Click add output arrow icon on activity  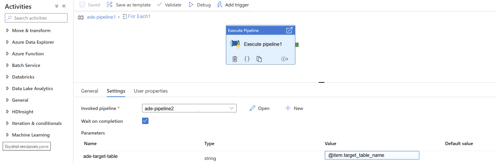point(285,59)
